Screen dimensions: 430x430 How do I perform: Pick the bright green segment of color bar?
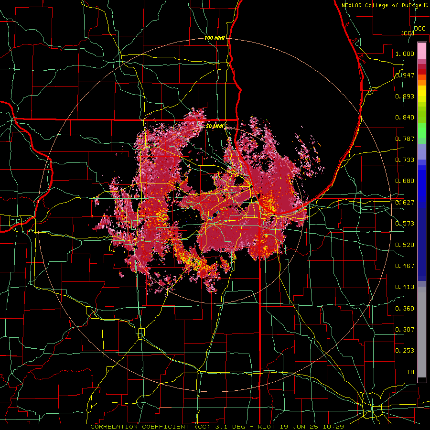coord(422,130)
